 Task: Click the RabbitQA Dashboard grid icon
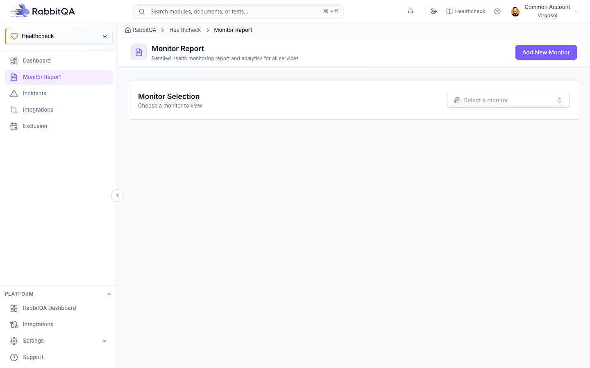(14, 308)
